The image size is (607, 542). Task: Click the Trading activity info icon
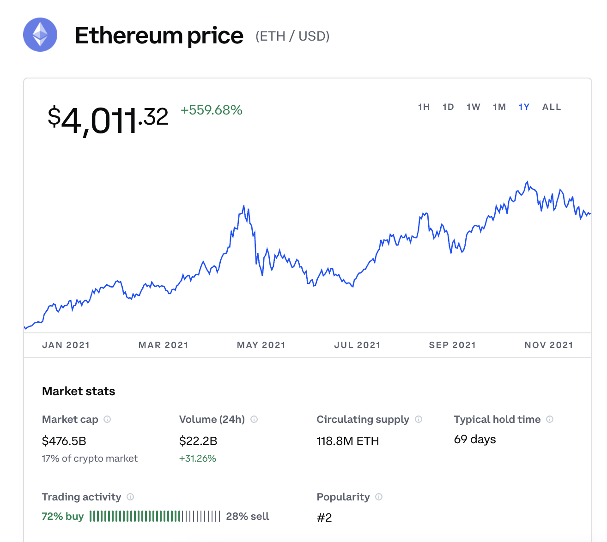coord(130,497)
